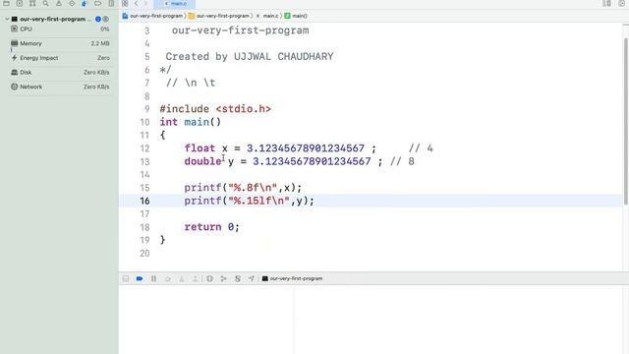The image size is (629, 354).
Task: Open the CPU gauge report
Action: click(59, 29)
